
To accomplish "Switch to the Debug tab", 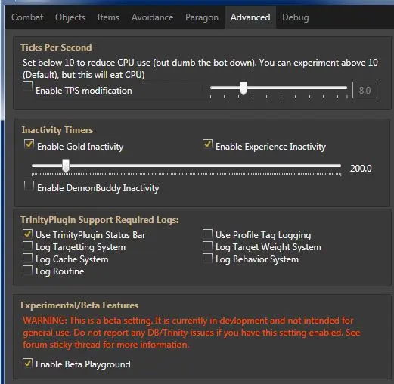I will point(295,17).
